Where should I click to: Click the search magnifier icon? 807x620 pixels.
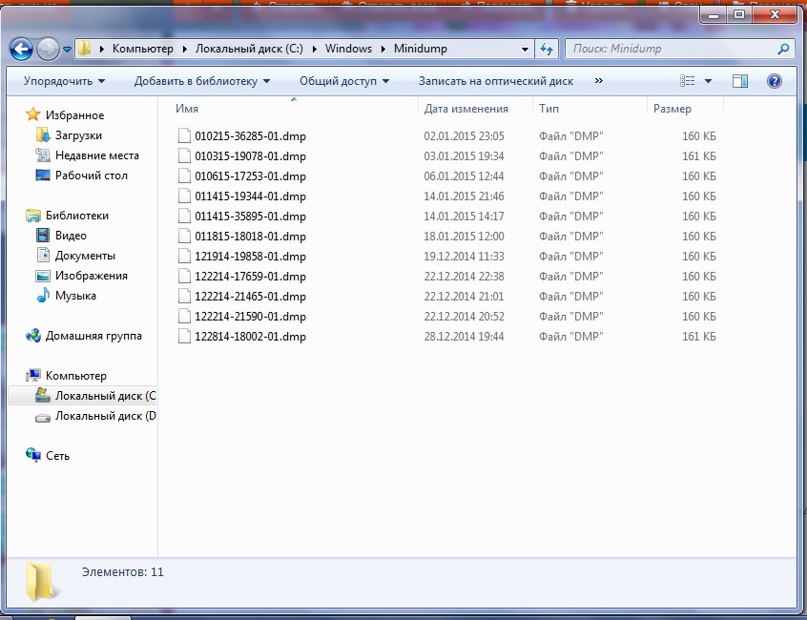783,49
